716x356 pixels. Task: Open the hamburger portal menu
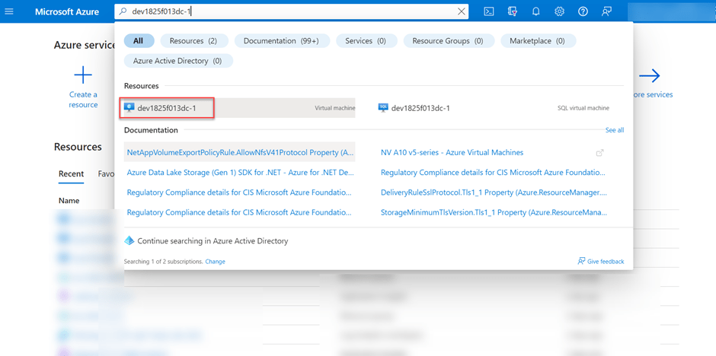pyautogui.click(x=14, y=11)
